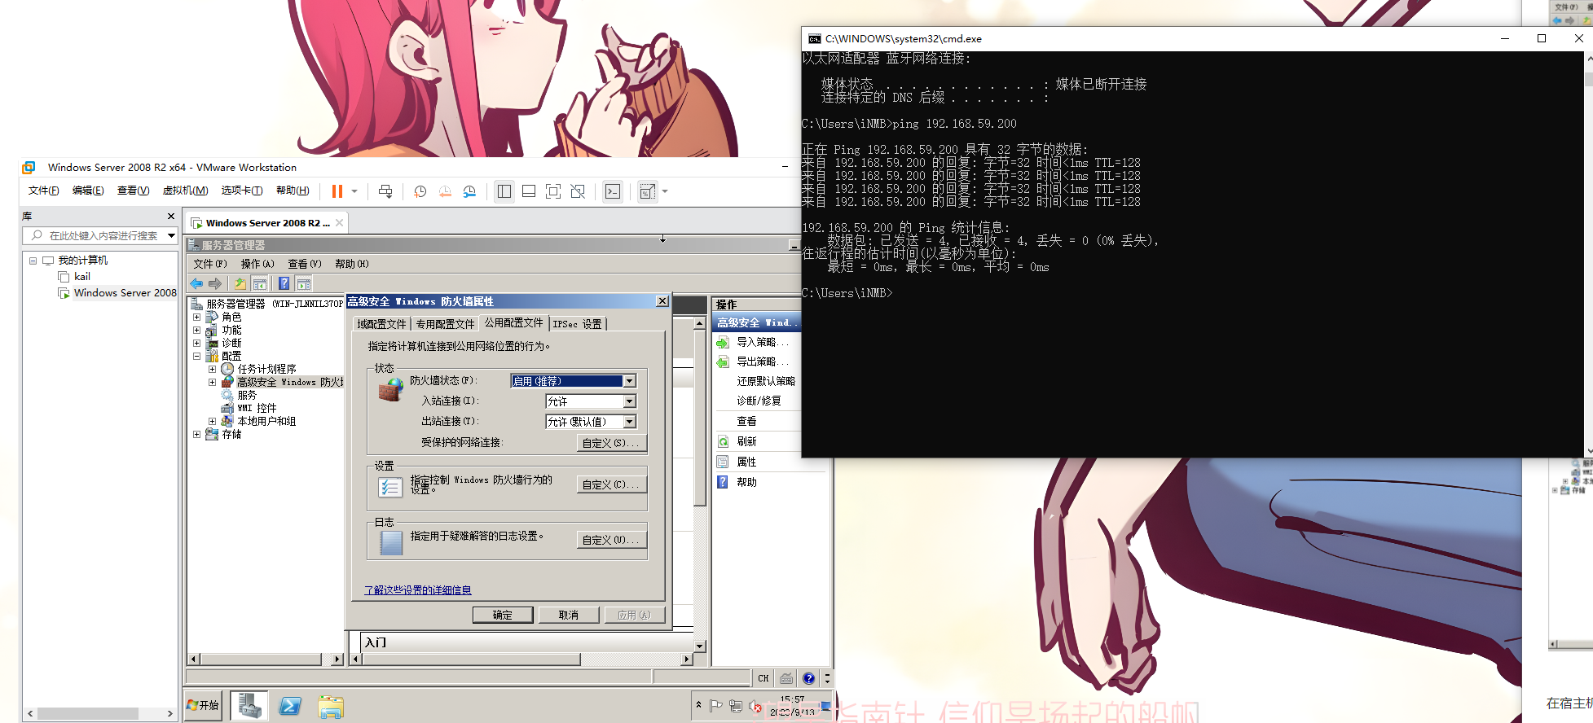Open the snapshot manager icon
Screen dimensions: 1593x723
469,191
